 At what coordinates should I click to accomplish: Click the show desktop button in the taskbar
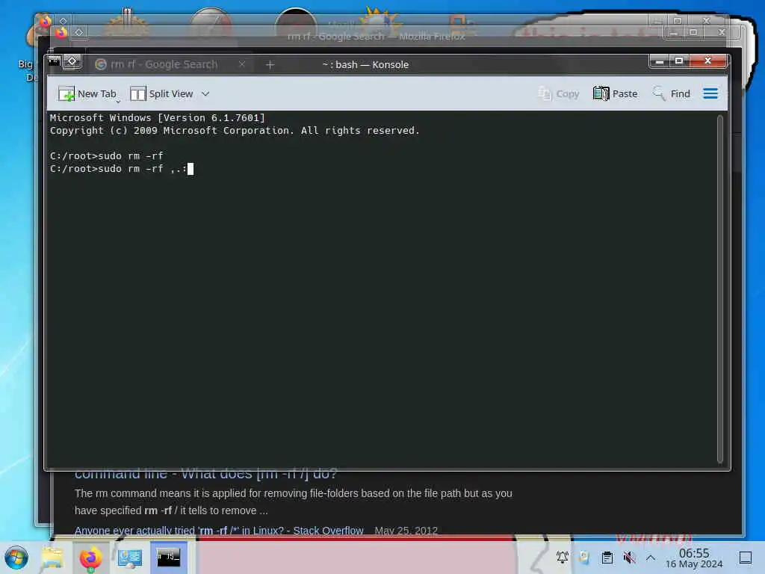coord(746,558)
